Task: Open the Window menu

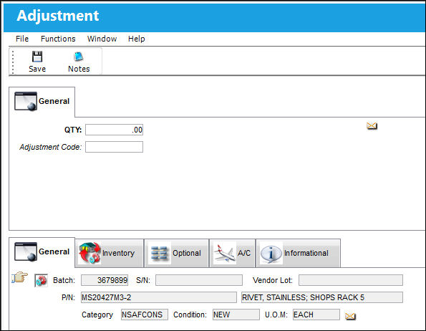Action: coord(102,39)
